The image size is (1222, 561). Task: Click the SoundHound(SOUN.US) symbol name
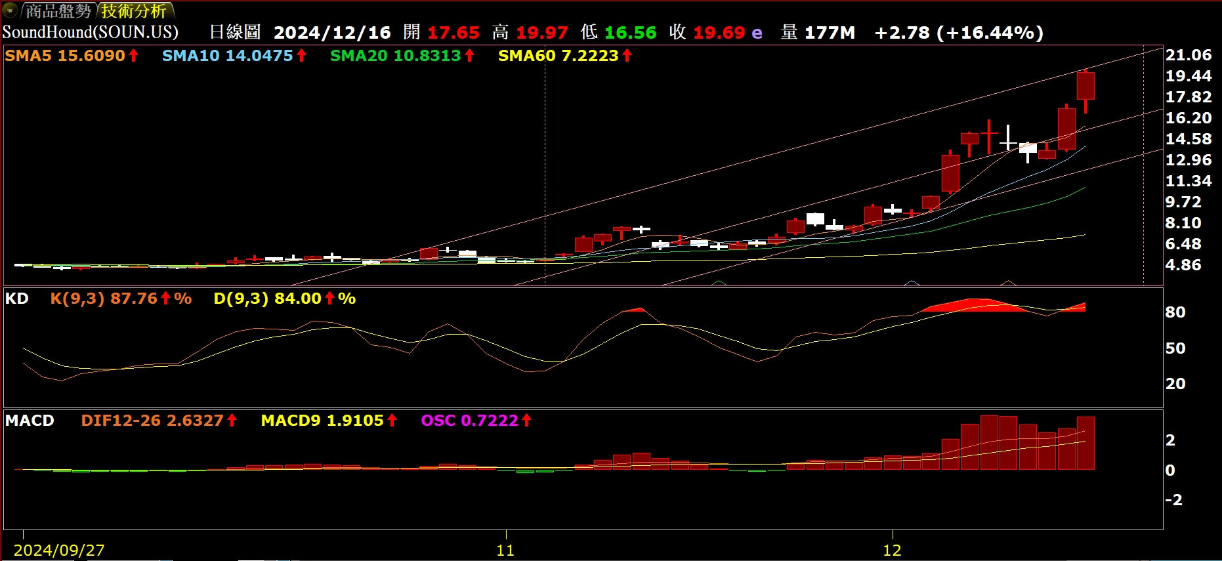pyautogui.click(x=91, y=32)
